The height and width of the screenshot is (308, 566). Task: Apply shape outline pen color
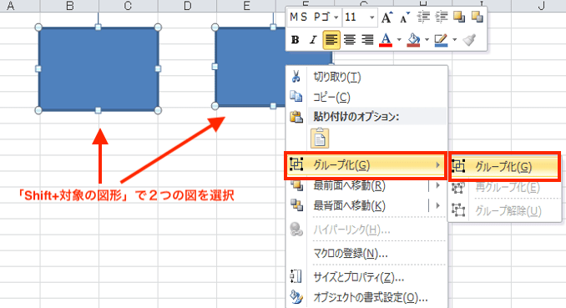[441, 40]
